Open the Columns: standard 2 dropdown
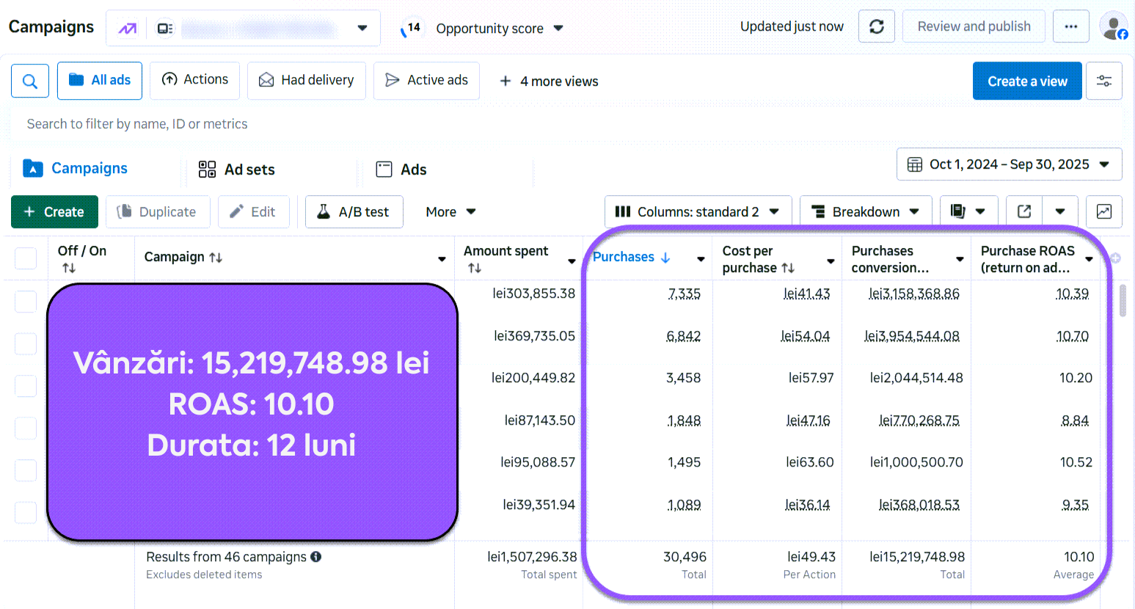The height and width of the screenshot is (609, 1135). pos(698,211)
